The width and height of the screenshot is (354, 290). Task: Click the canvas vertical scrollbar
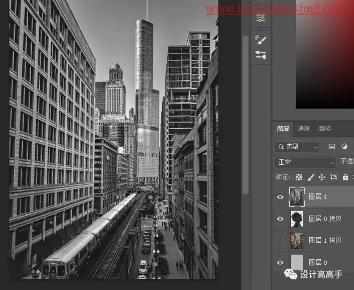[x=245, y=115]
